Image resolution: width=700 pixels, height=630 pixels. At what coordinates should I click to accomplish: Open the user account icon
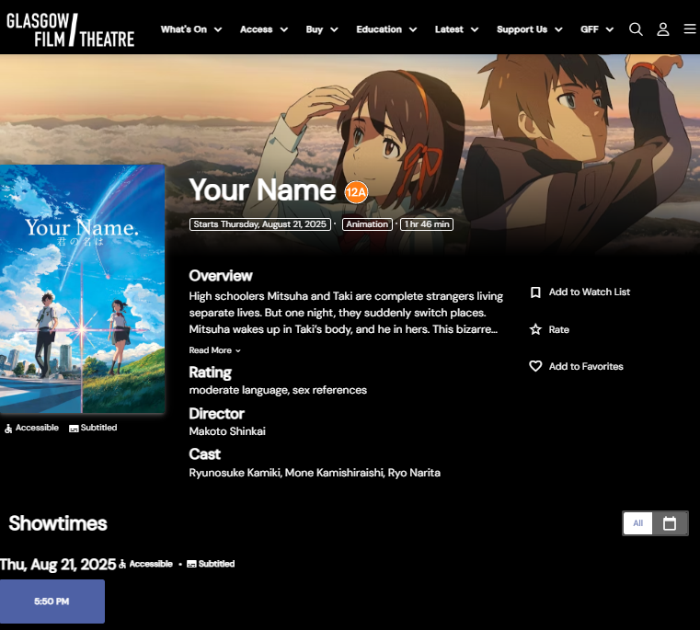click(x=663, y=29)
